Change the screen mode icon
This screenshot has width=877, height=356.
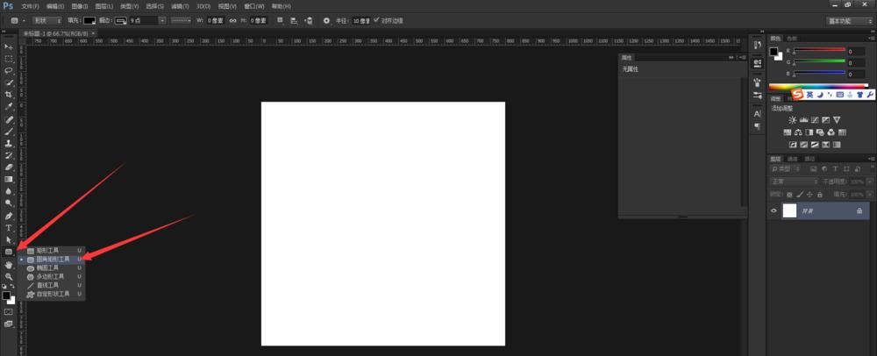(9, 324)
